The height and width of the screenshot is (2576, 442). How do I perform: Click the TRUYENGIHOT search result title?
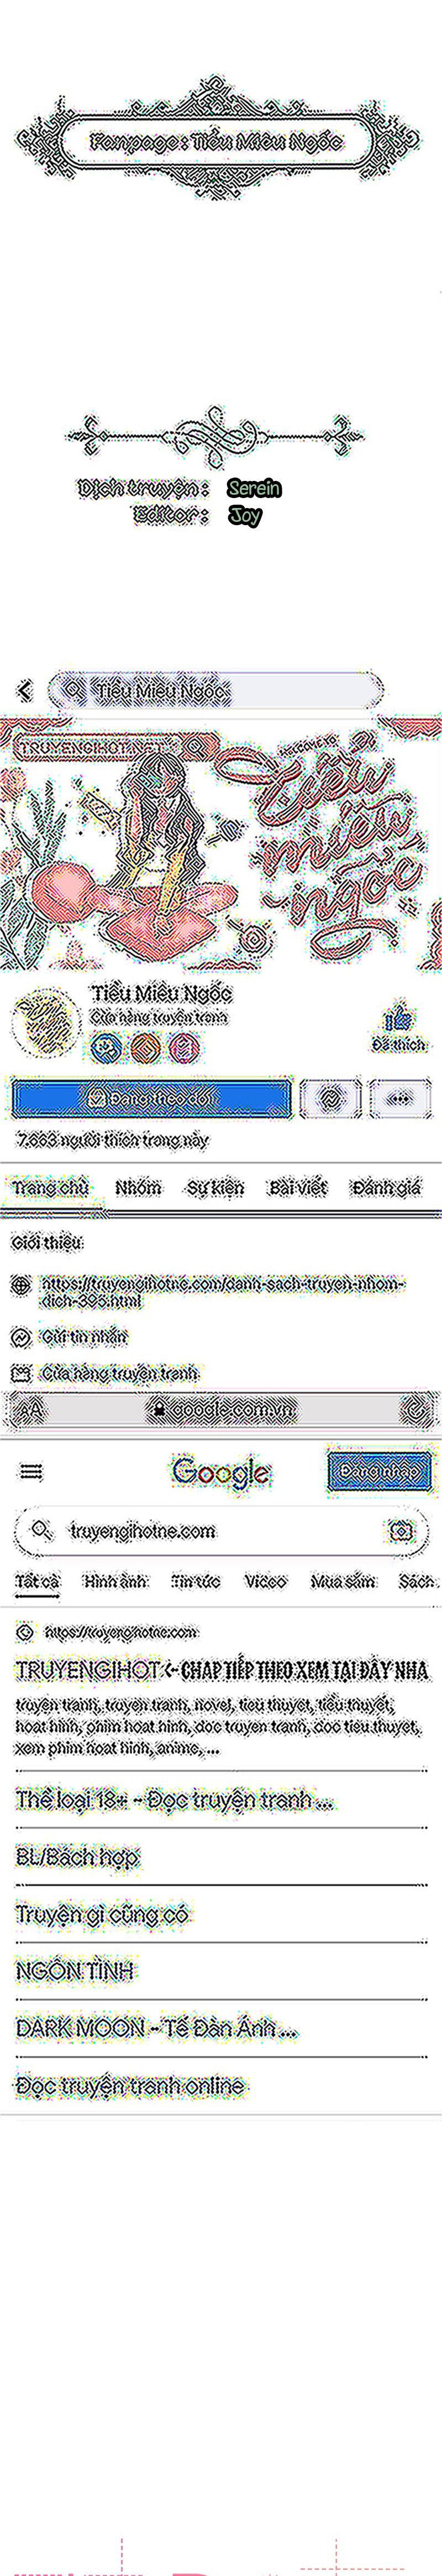[222, 1669]
